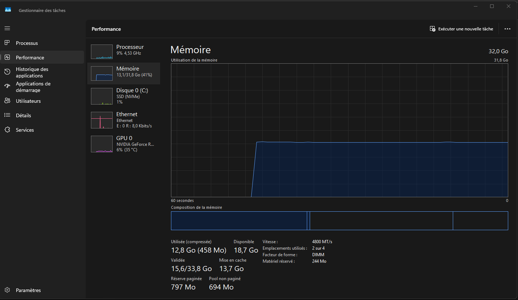Screen dimensions: 518x300
Task: Click the '244 Mo' hardware reserved value
Action: [x=319, y=261]
